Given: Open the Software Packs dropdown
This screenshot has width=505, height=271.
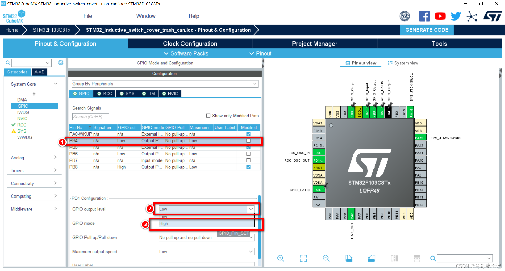Looking at the screenshot, I should coord(186,53).
